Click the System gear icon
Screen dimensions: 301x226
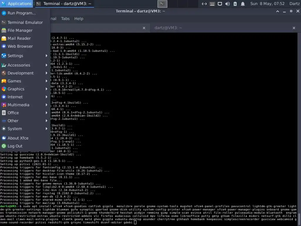pos(4,129)
